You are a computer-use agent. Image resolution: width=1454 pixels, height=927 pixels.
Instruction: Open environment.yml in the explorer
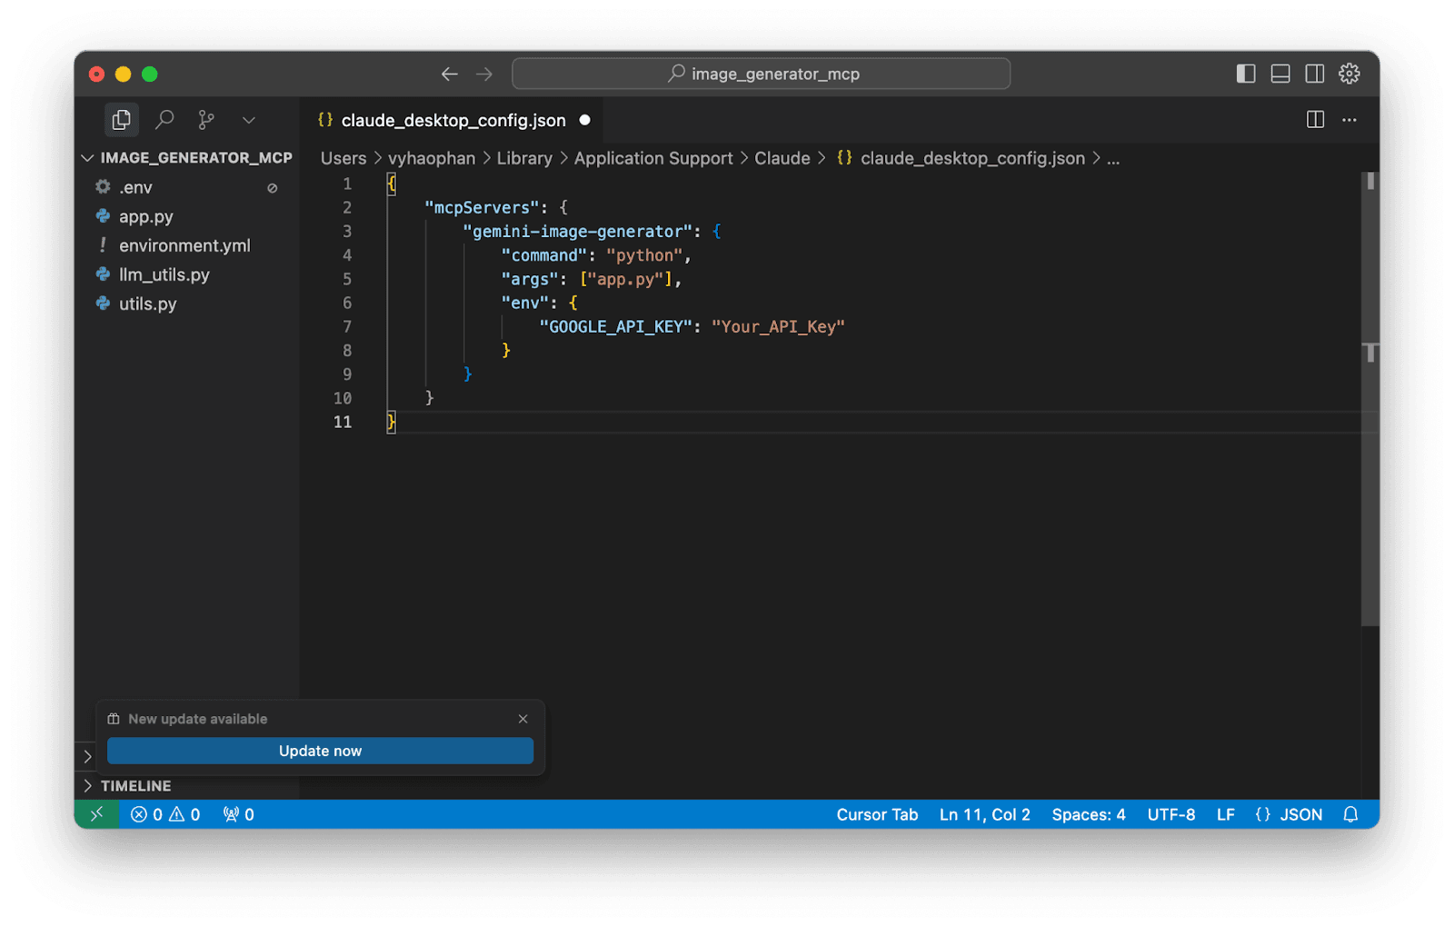pyautogui.click(x=187, y=245)
